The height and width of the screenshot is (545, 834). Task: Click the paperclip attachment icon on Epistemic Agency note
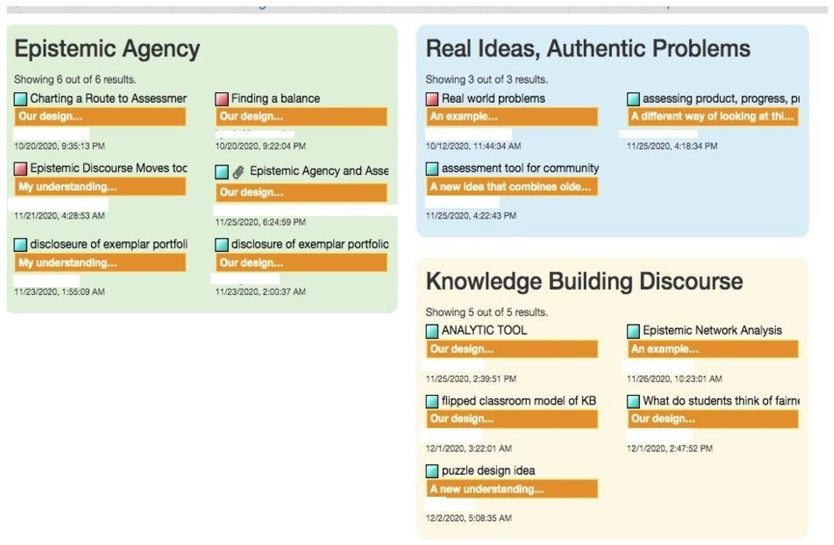238,172
